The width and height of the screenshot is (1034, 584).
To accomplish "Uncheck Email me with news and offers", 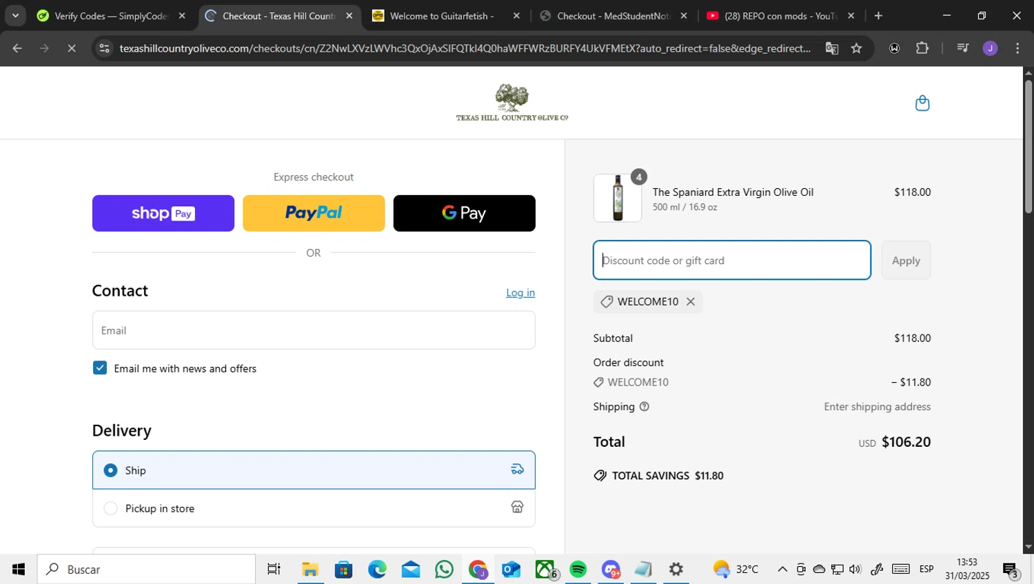I will (x=100, y=368).
